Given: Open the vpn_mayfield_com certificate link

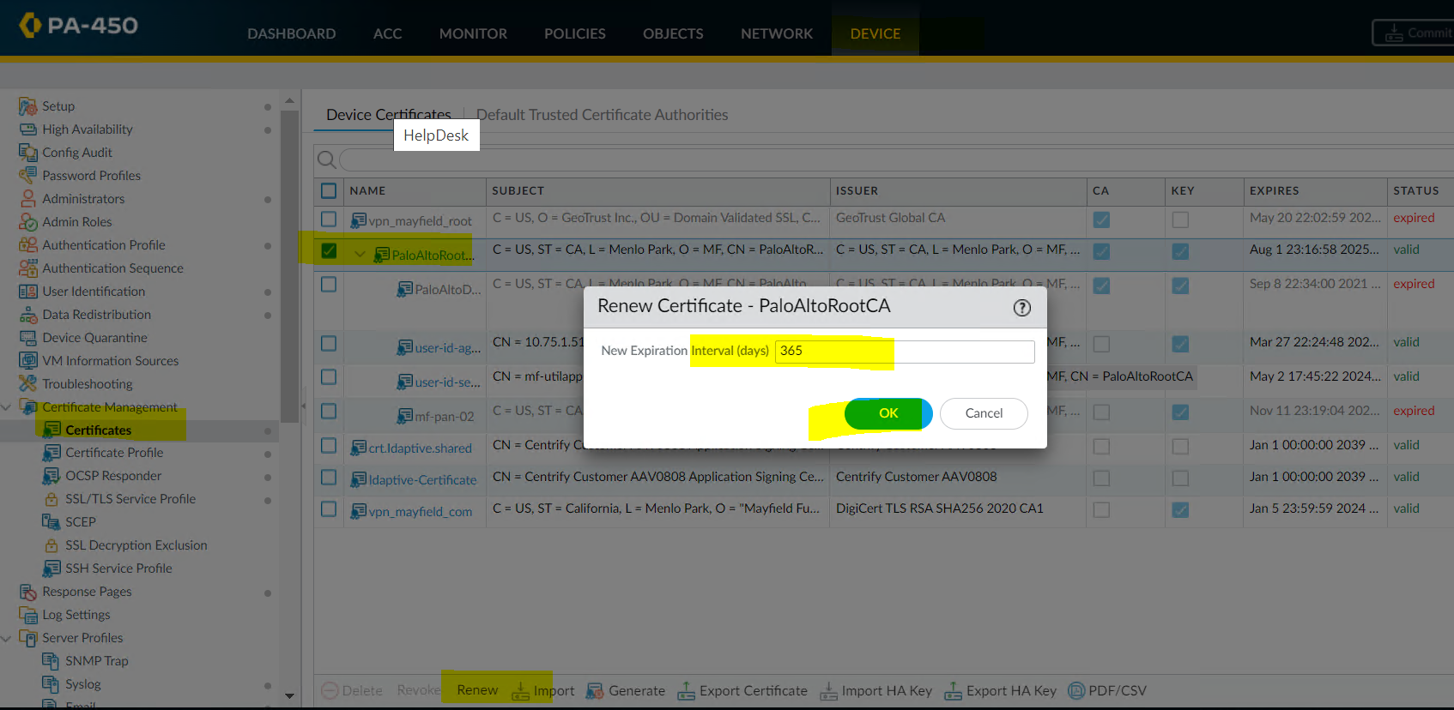Looking at the screenshot, I should tap(421, 512).
